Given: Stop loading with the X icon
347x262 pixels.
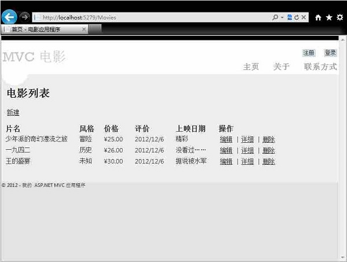Looking at the screenshot, I should [x=304, y=17].
